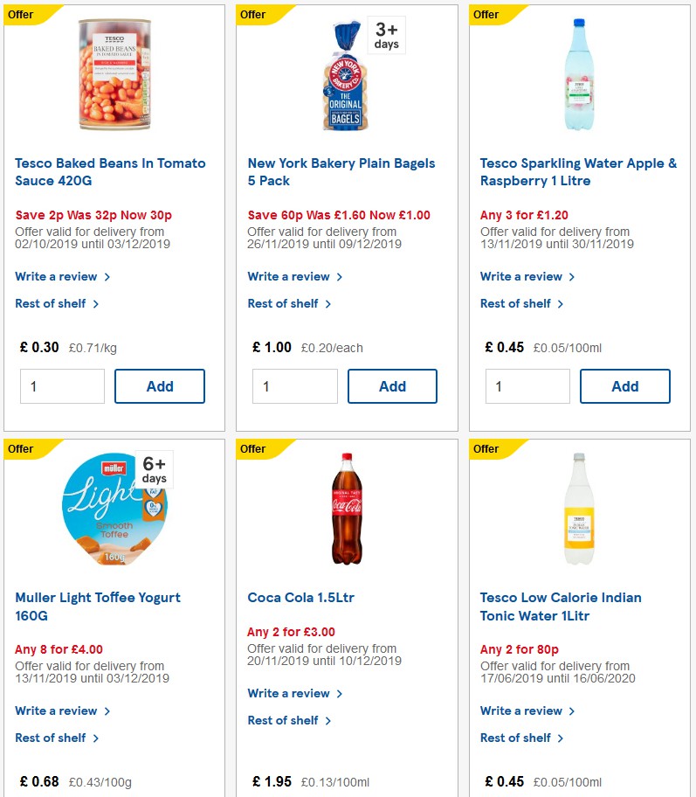Click the 3+ days badge on bagels

(x=387, y=35)
